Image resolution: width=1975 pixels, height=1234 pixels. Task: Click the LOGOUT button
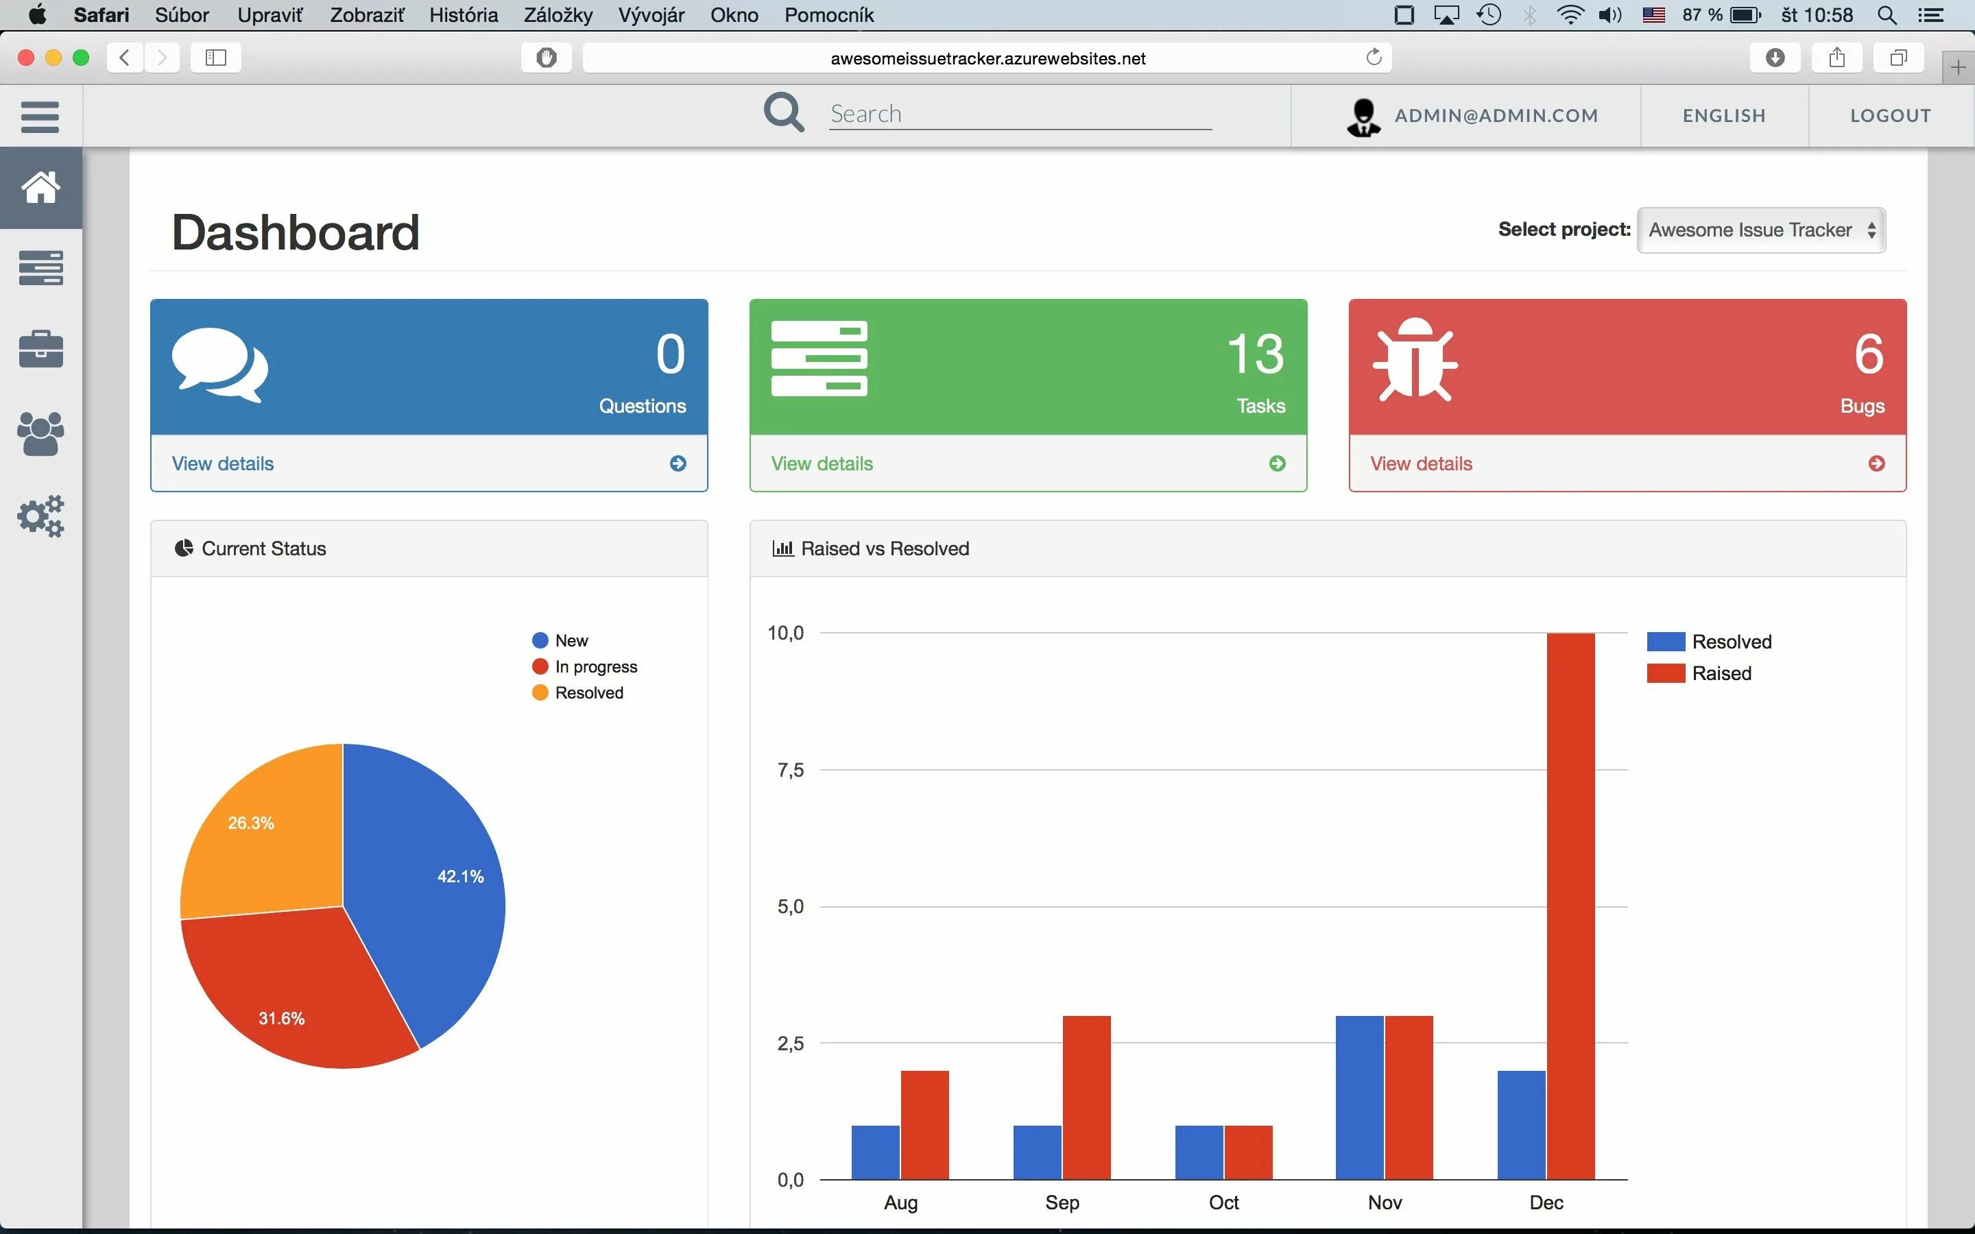pos(1890,116)
